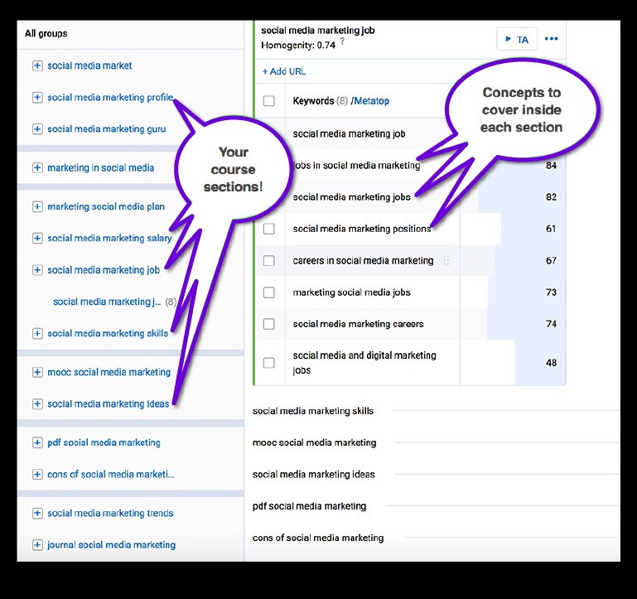Expand the 'social media market' group
637x599 pixels.
coord(37,65)
